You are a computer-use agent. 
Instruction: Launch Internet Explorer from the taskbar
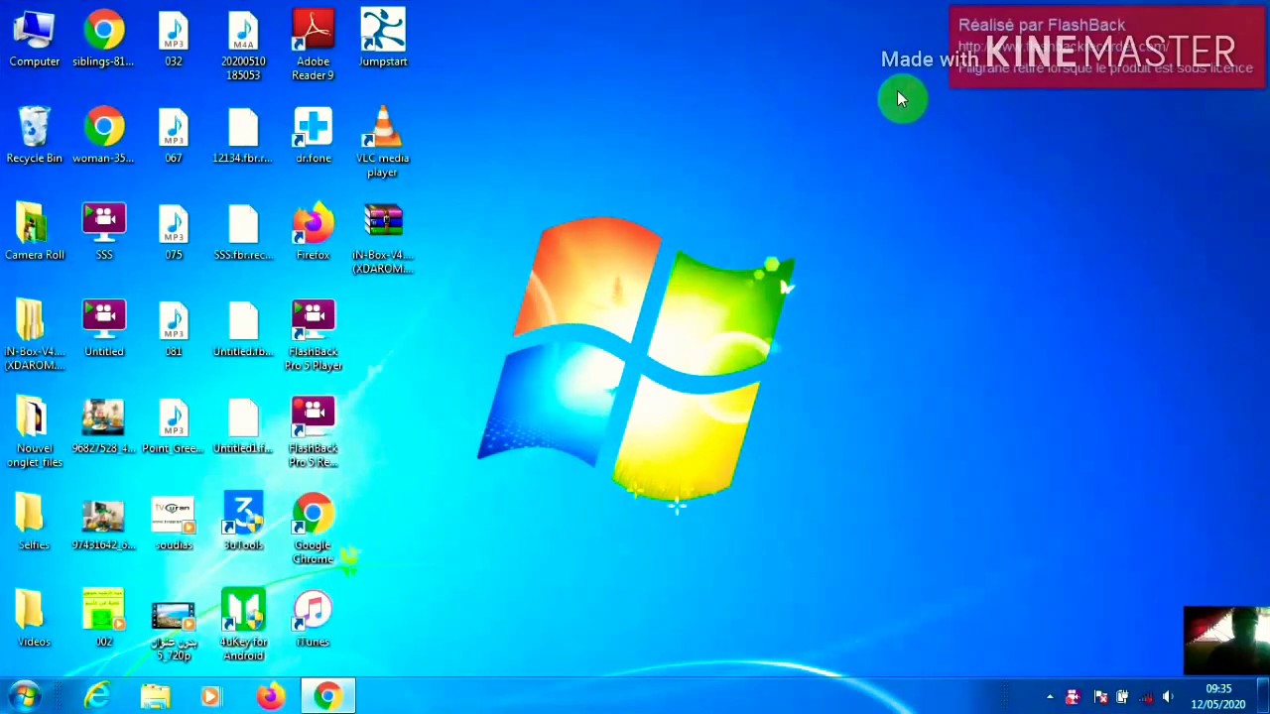(x=97, y=696)
